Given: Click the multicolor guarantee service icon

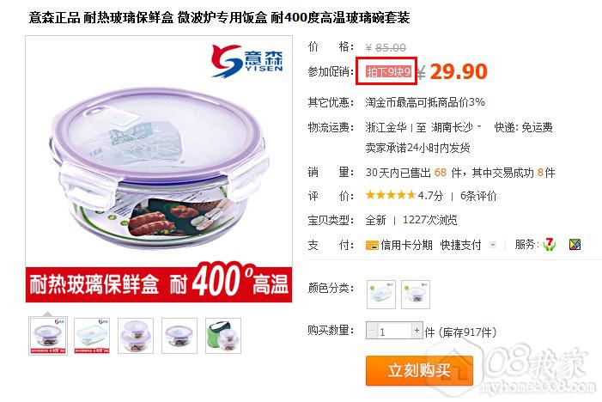Looking at the screenshot, I should click(575, 244).
